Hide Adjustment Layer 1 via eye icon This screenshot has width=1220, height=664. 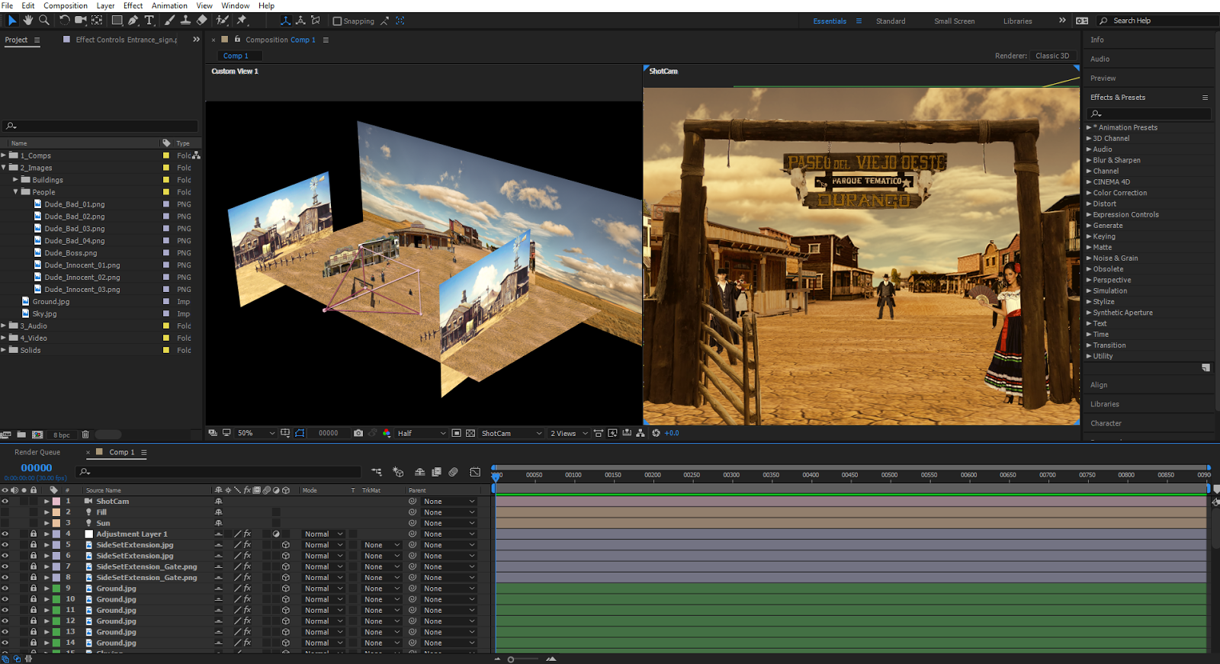(5, 534)
